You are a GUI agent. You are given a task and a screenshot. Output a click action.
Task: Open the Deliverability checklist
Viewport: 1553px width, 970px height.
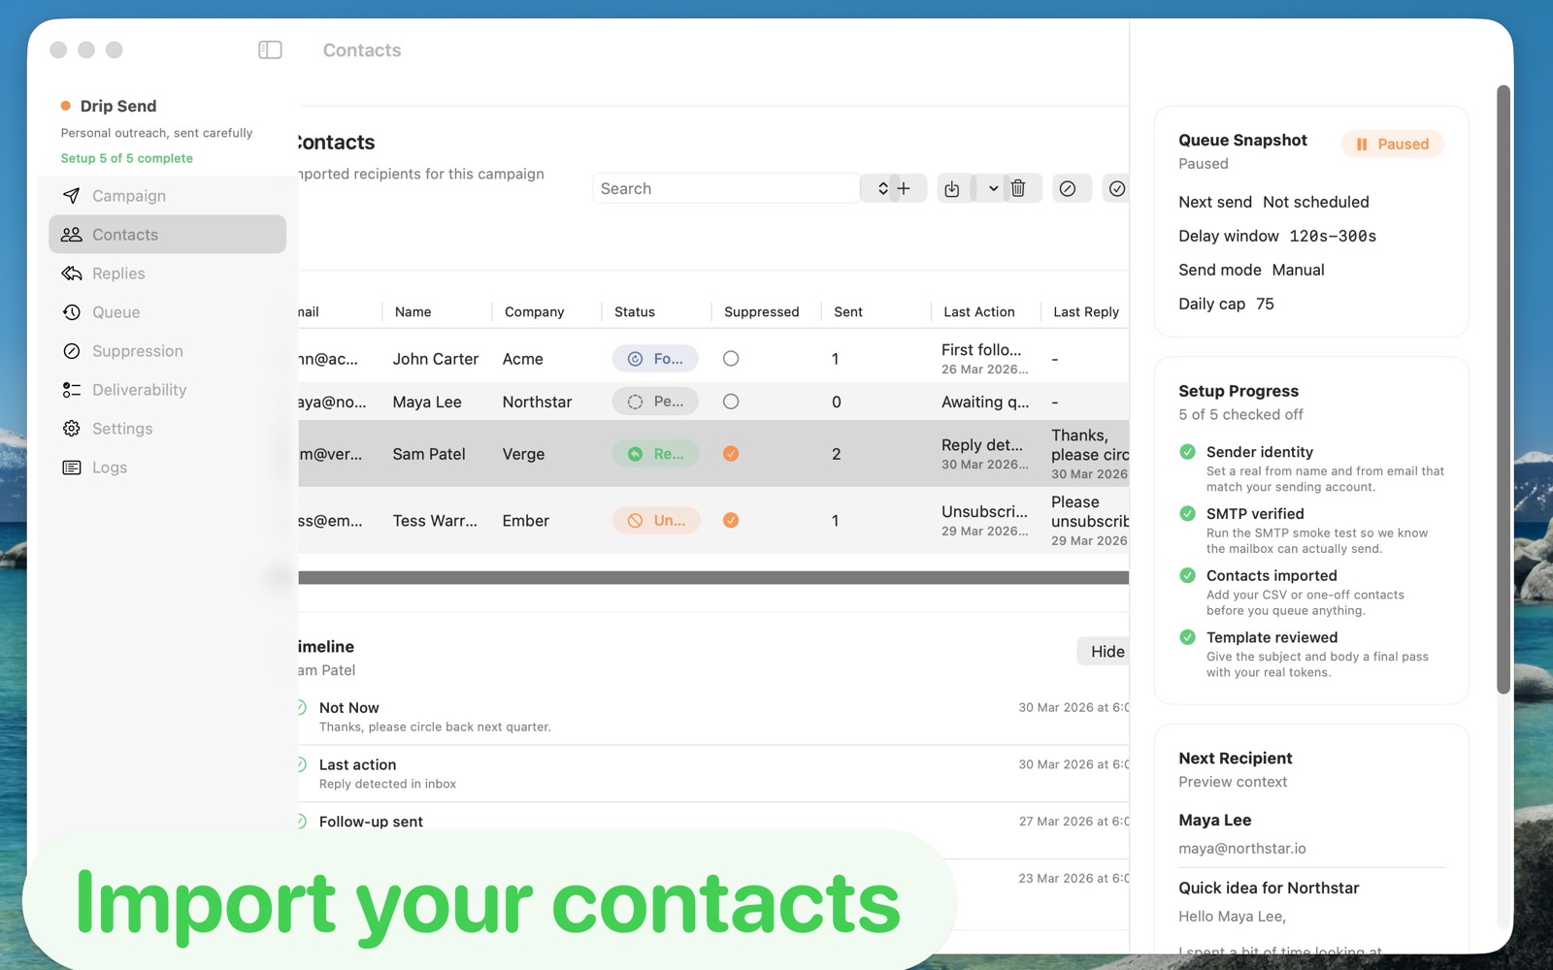point(140,389)
